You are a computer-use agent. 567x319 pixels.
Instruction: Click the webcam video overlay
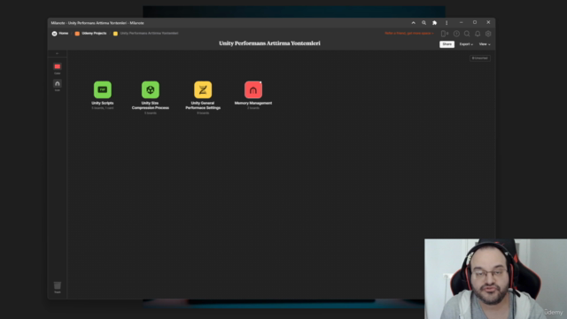click(x=496, y=279)
